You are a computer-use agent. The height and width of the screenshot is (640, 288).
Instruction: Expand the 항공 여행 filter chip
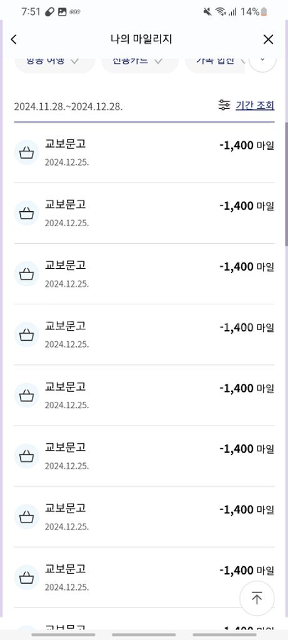tap(54, 63)
